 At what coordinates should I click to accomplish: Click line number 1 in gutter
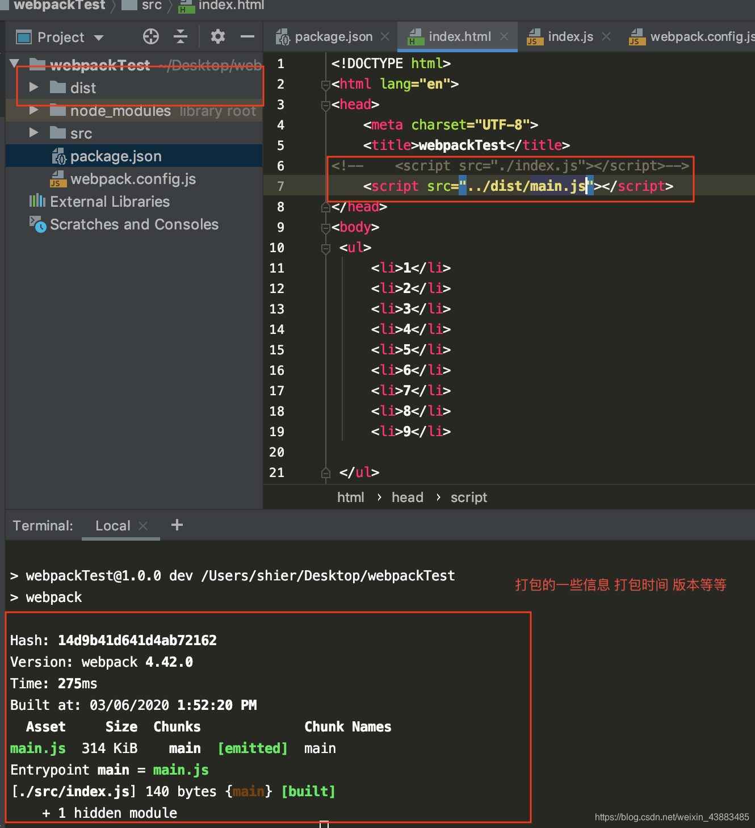tap(280, 64)
